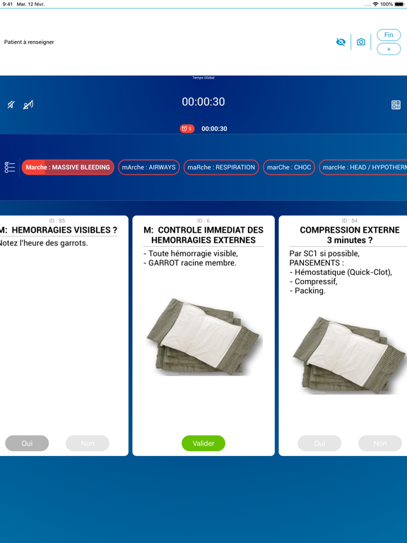Click the Patient à renseigner label

[29, 42]
